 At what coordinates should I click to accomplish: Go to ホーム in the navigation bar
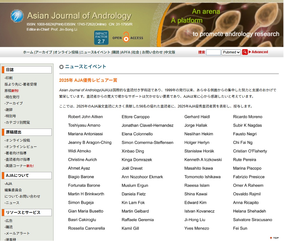tap(28, 52)
